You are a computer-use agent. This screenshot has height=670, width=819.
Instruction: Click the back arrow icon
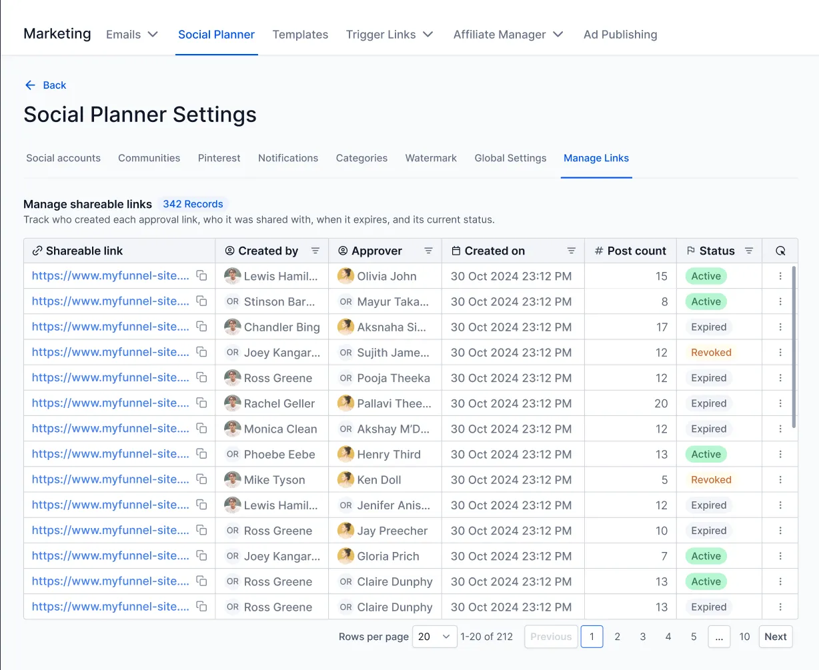click(30, 85)
